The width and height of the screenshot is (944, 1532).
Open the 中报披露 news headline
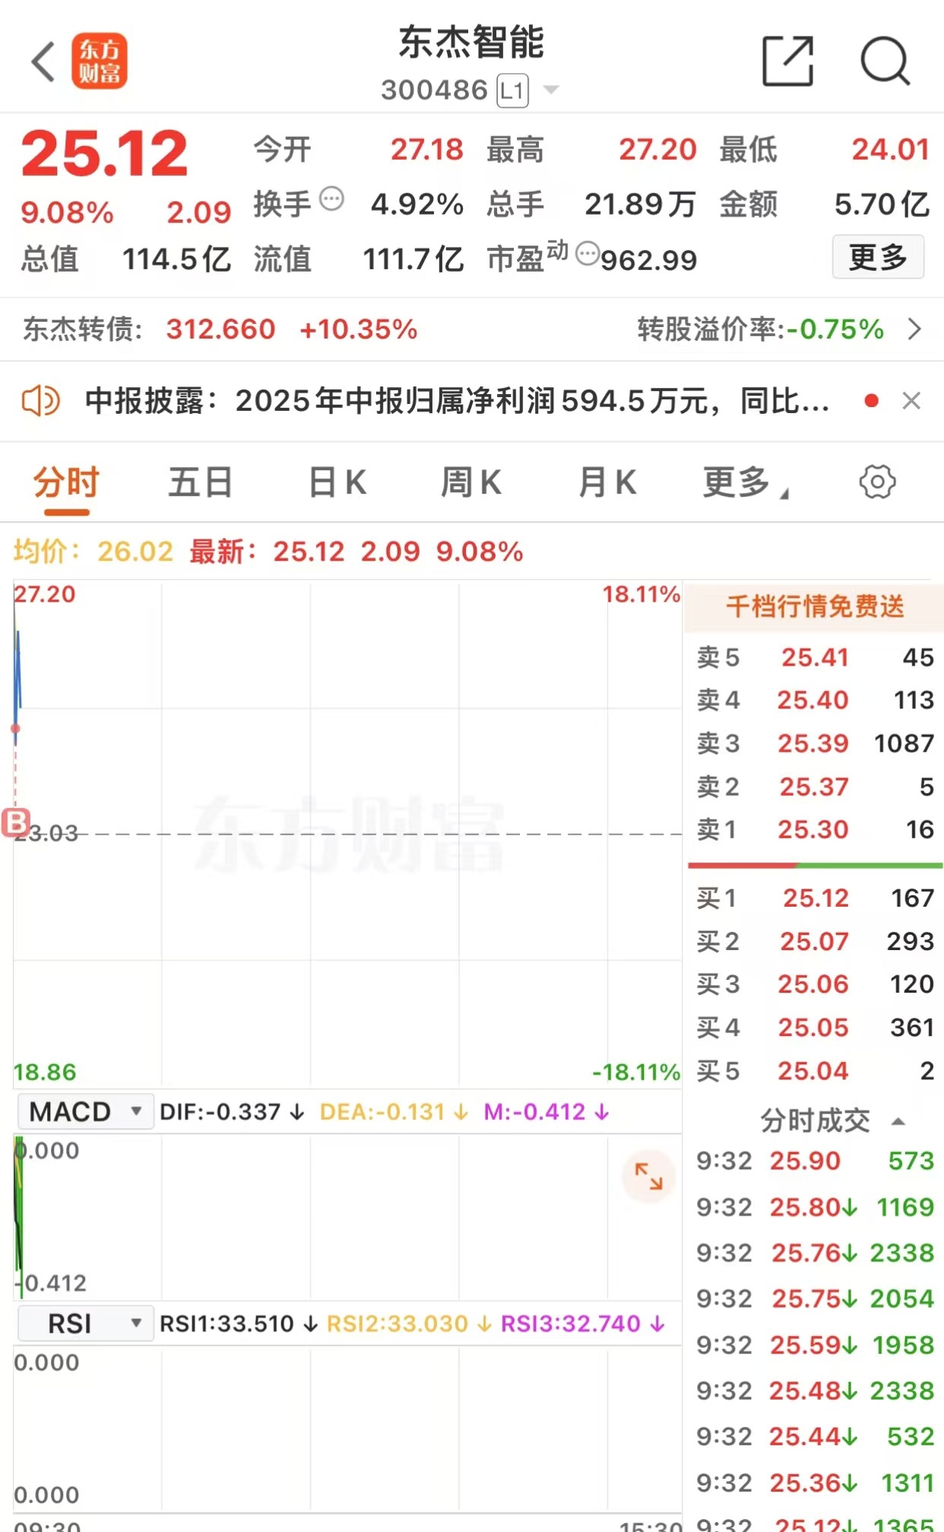point(457,401)
